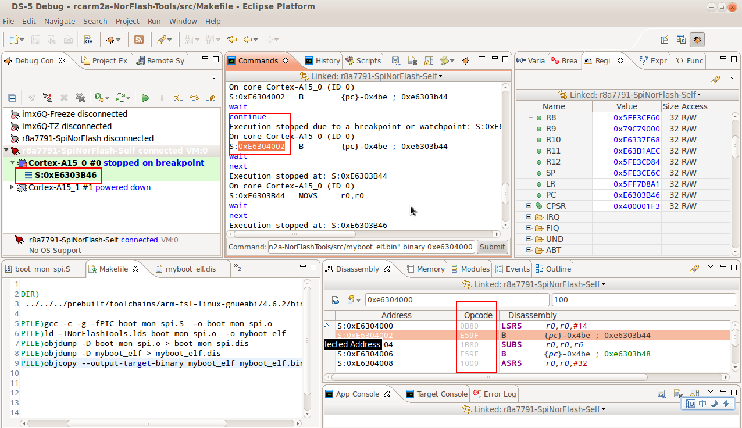Screen dimensions: 742x428
Task: Switch to the DS-5 Debug perspective bug icon
Action: point(697,40)
